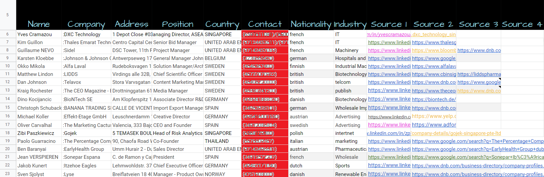The height and width of the screenshot is (177, 544).
Task: Select the NORWAY country cell
Action: tap(222, 174)
